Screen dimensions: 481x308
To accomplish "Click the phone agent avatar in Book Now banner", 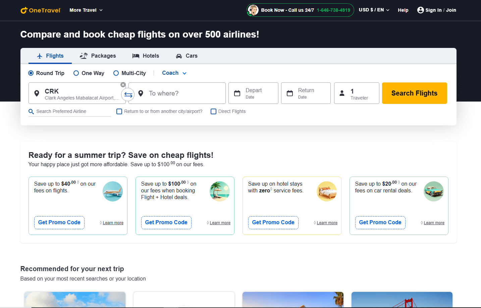I will click(253, 10).
